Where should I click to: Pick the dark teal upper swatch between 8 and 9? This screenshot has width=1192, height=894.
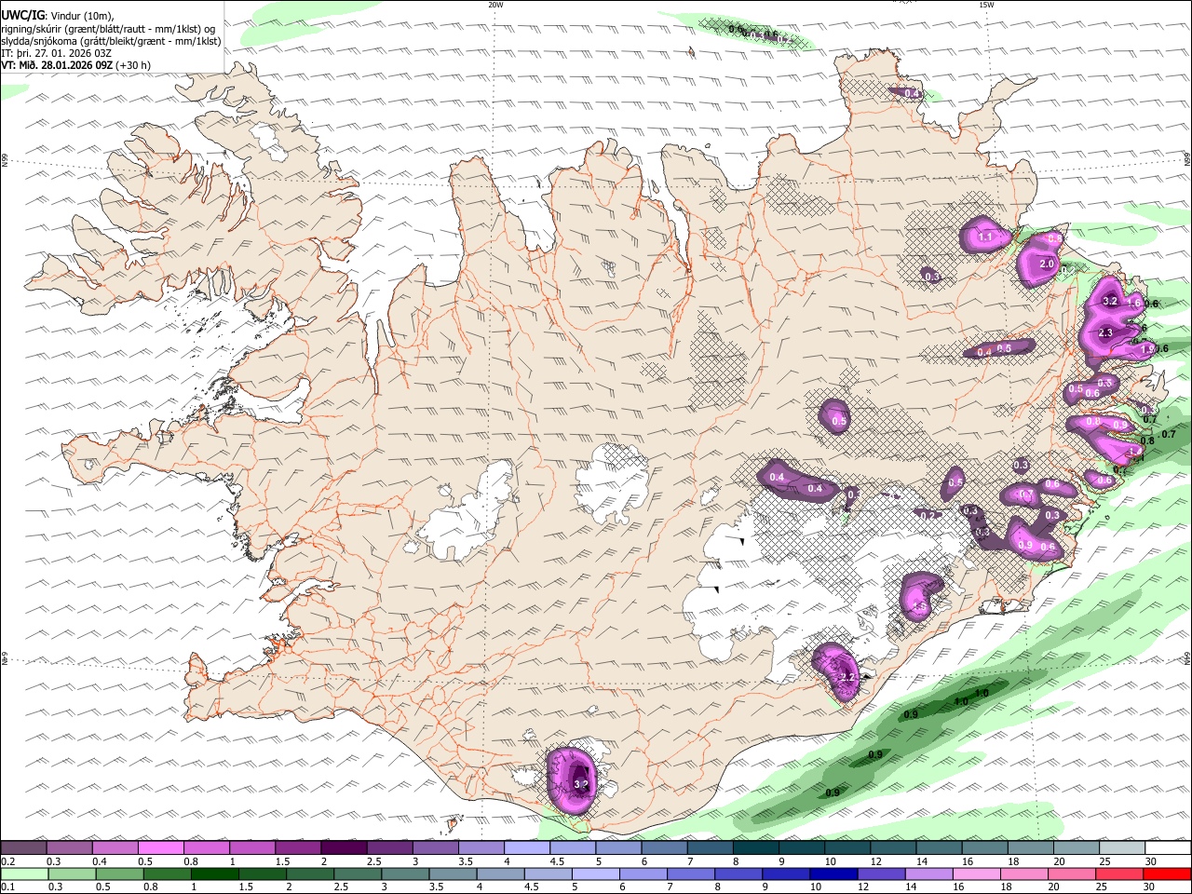coord(755,848)
